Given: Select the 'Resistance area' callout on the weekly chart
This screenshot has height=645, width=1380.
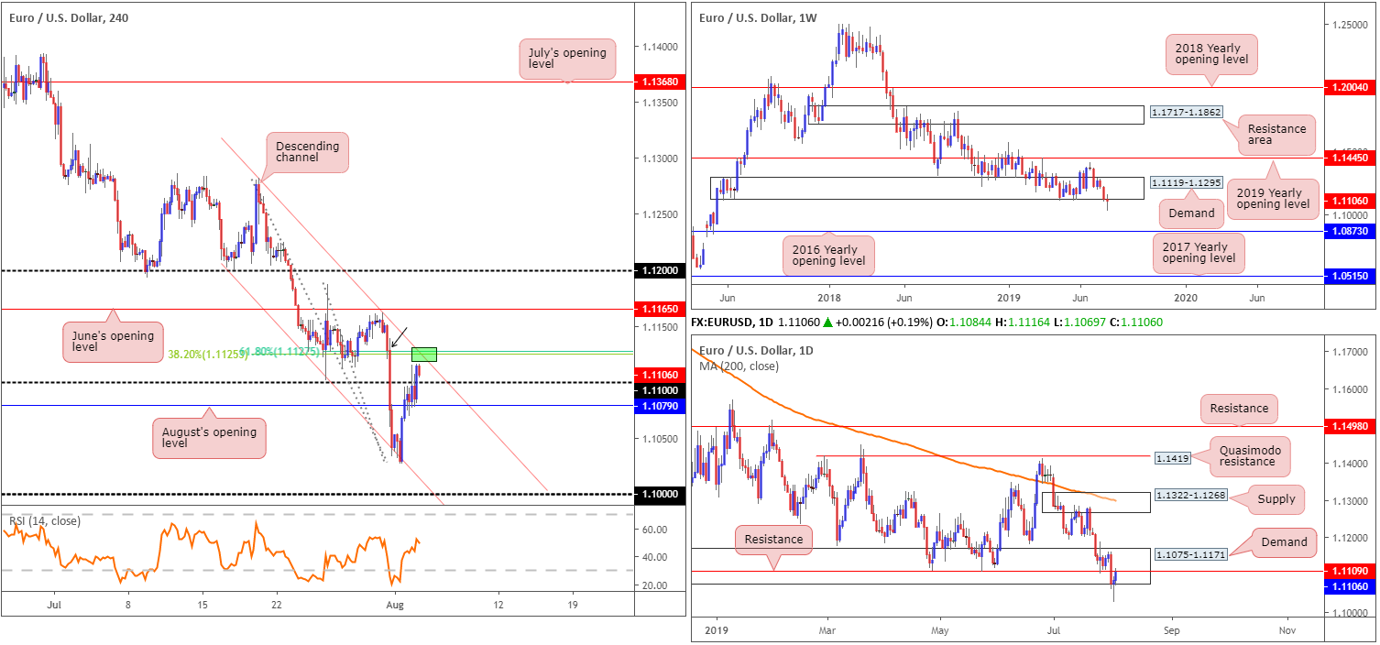Looking at the screenshot, I should click(x=1276, y=135).
